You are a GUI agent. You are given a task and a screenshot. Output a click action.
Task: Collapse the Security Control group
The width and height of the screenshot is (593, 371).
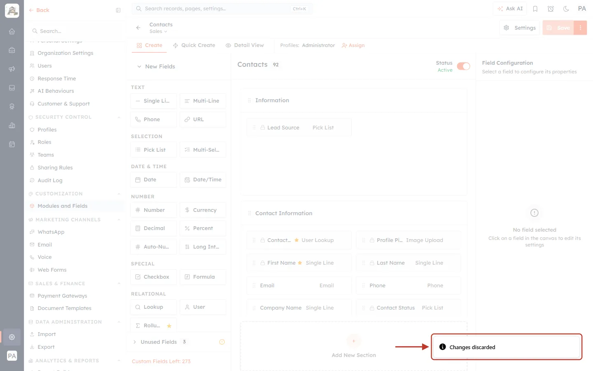(119, 117)
